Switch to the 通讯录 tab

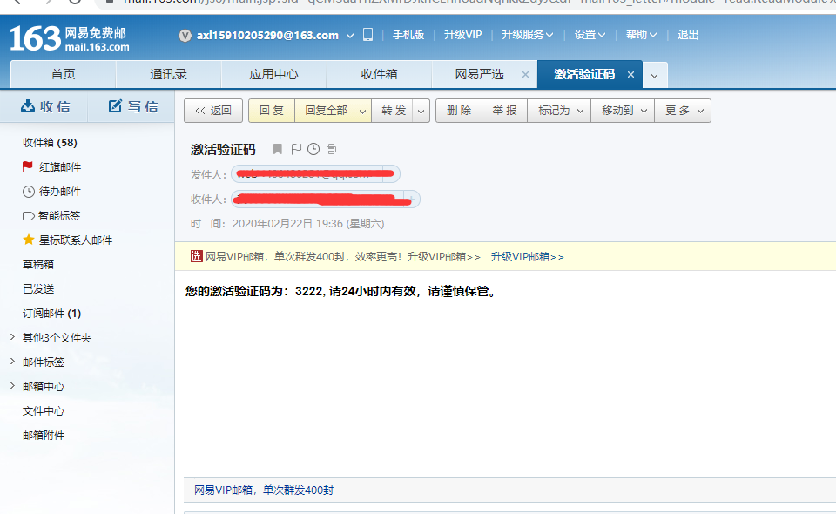point(168,75)
